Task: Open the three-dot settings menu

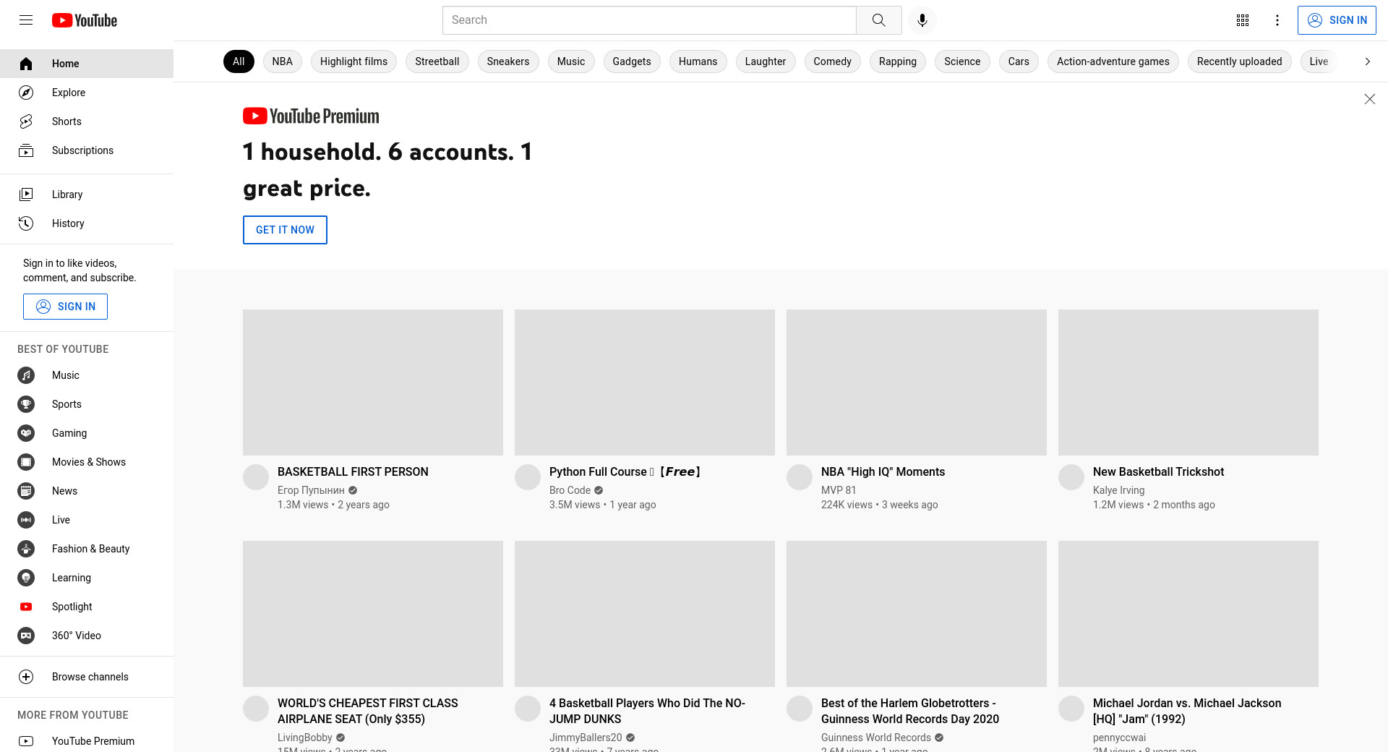Action: [1277, 20]
